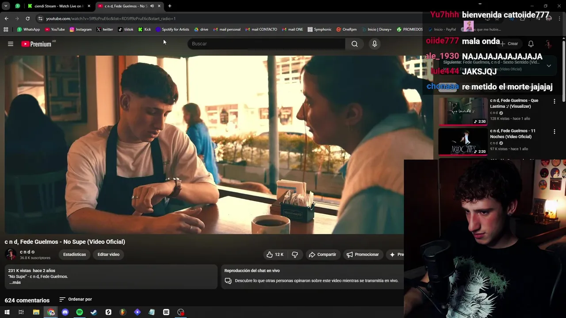Expand the description with ...más
Image resolution: width=566 pixels, height=318 pixels.
click(15, 282)
